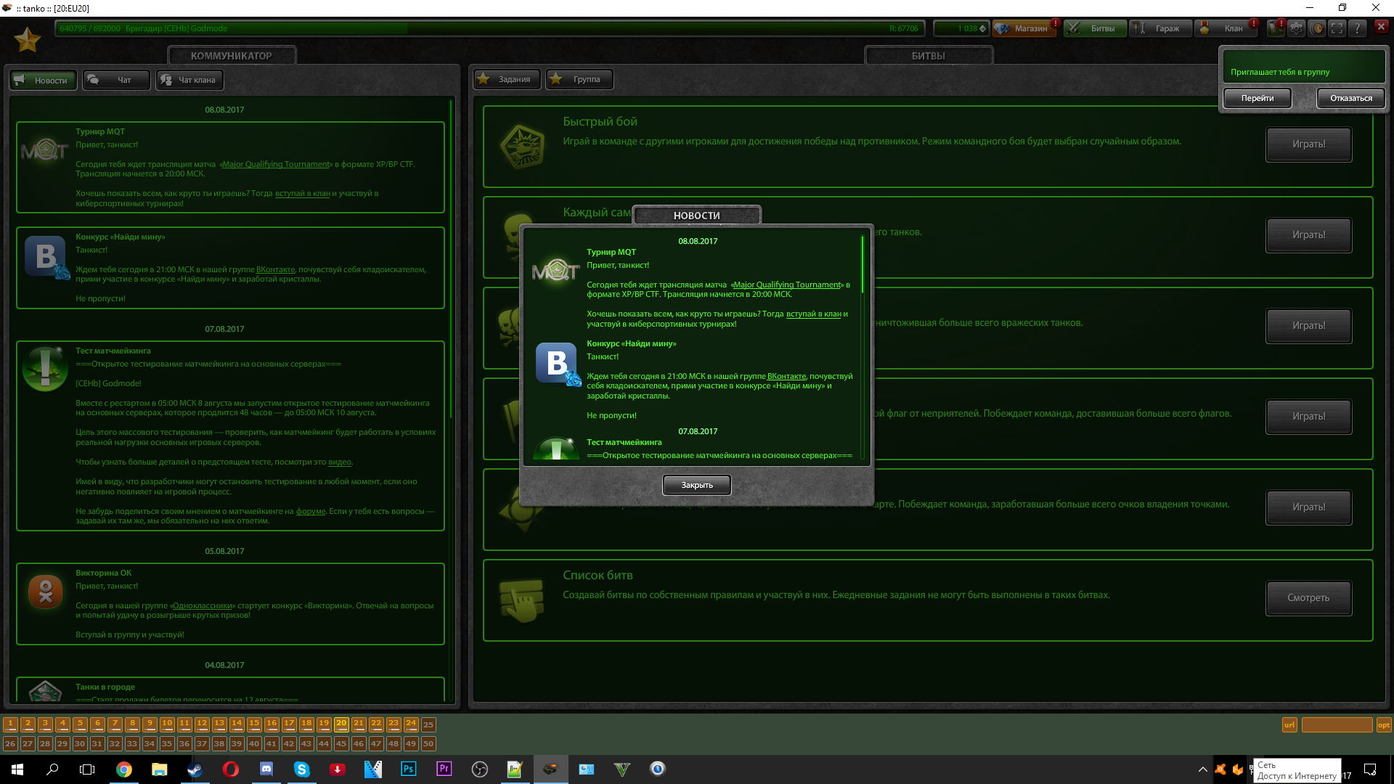The width and height of the screenshot is (1394, 784).
Task: Open help question mark icon
Action: tap(1357, 28)
